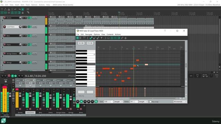The image size is (221, 124).
Task: Click the Project settings info icon
Action: [x=12, y=9]
